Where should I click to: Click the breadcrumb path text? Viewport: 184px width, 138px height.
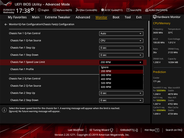pyautogui.click(x=42, y=24)
